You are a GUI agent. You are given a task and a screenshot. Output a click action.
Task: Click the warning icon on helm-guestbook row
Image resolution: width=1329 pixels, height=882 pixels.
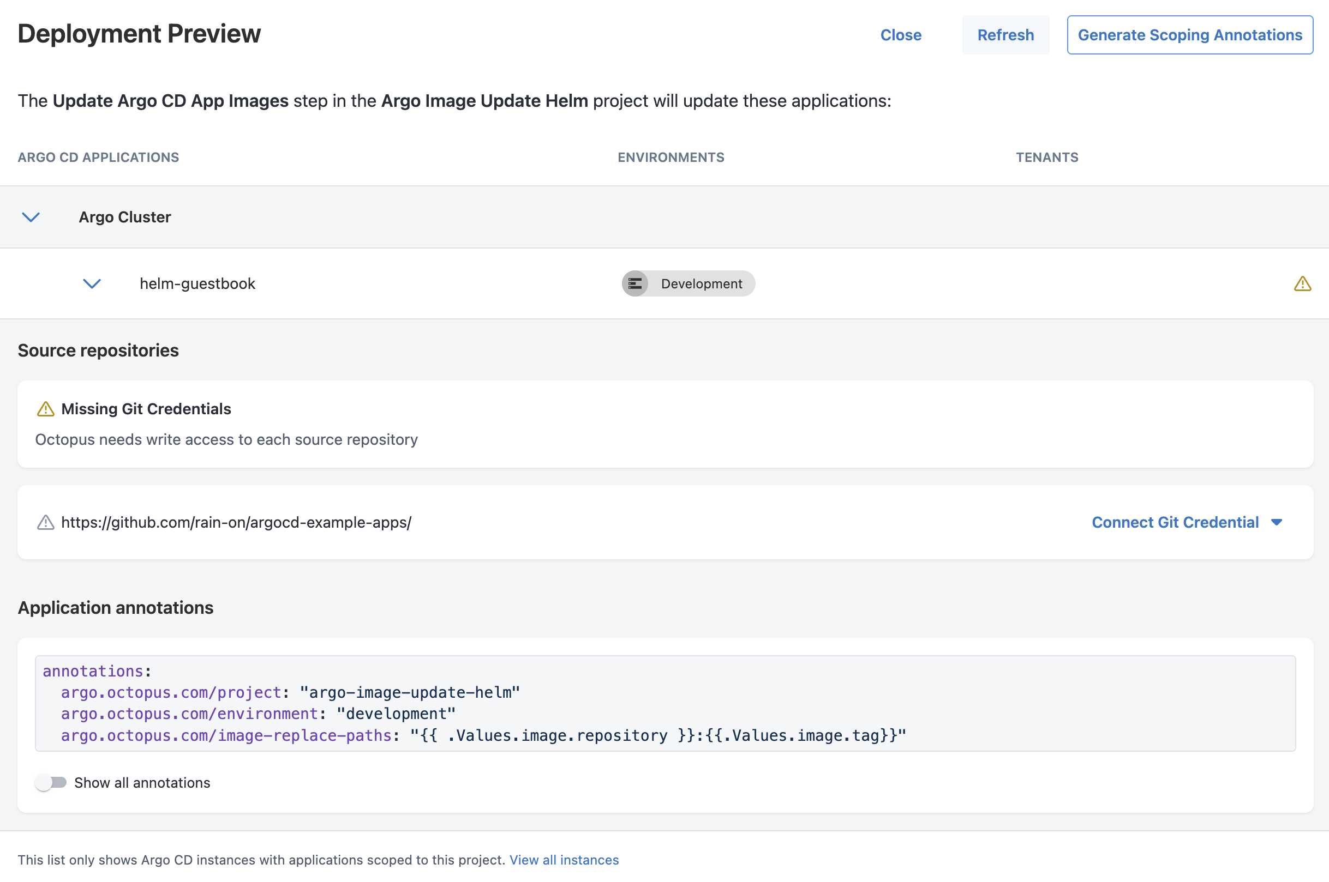tap(1302, 283)
